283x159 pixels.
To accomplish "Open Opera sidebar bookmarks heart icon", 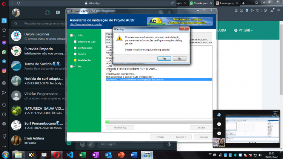I will [4, 105].
